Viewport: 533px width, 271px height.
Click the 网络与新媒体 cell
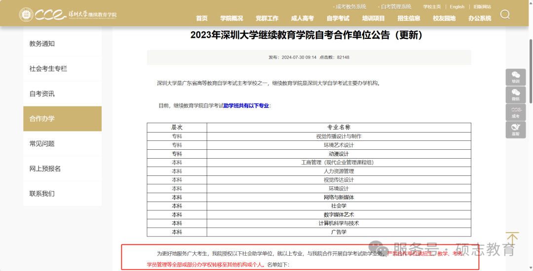[x=339, y=198]
